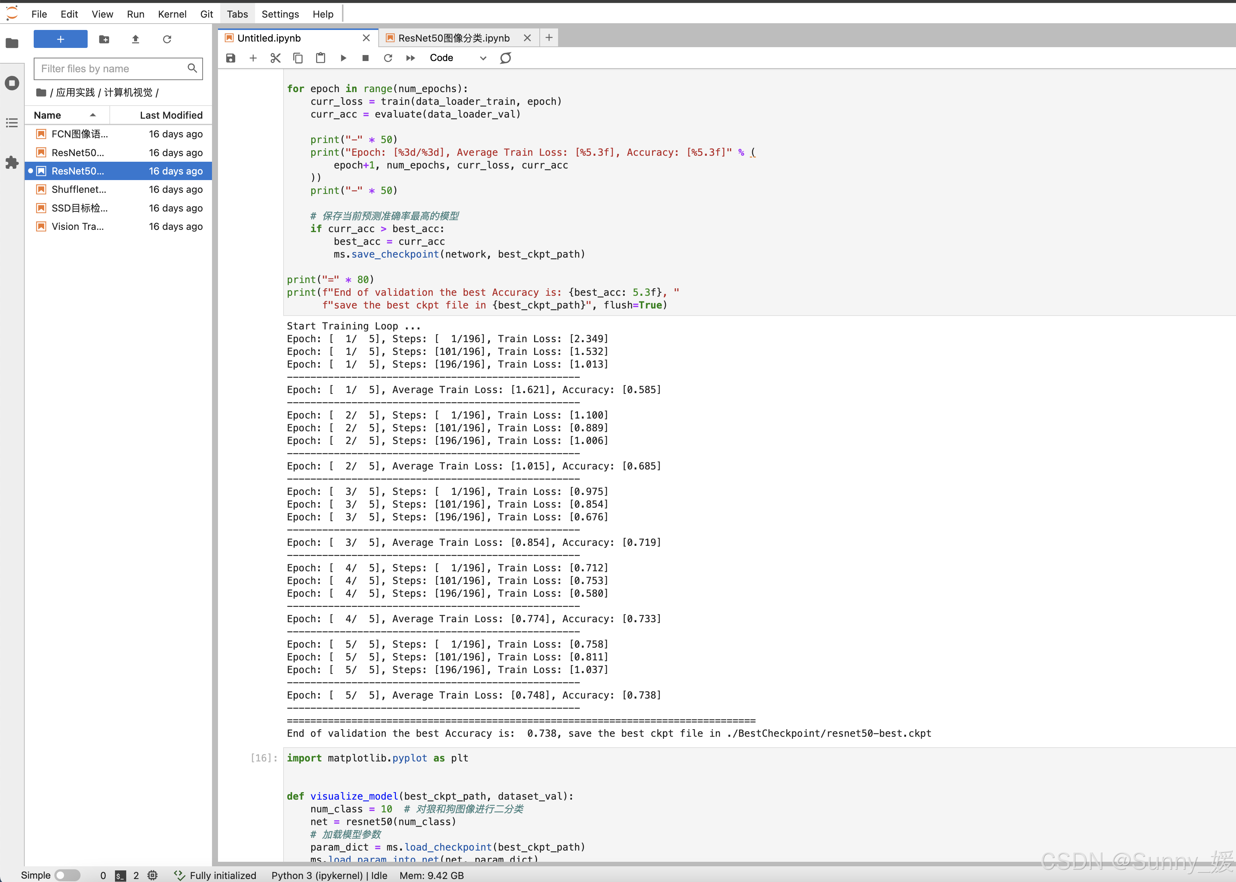The image size is (1236, 882).
Task: Select the SSD目标检... notebook file
Action: coord(118,208)
